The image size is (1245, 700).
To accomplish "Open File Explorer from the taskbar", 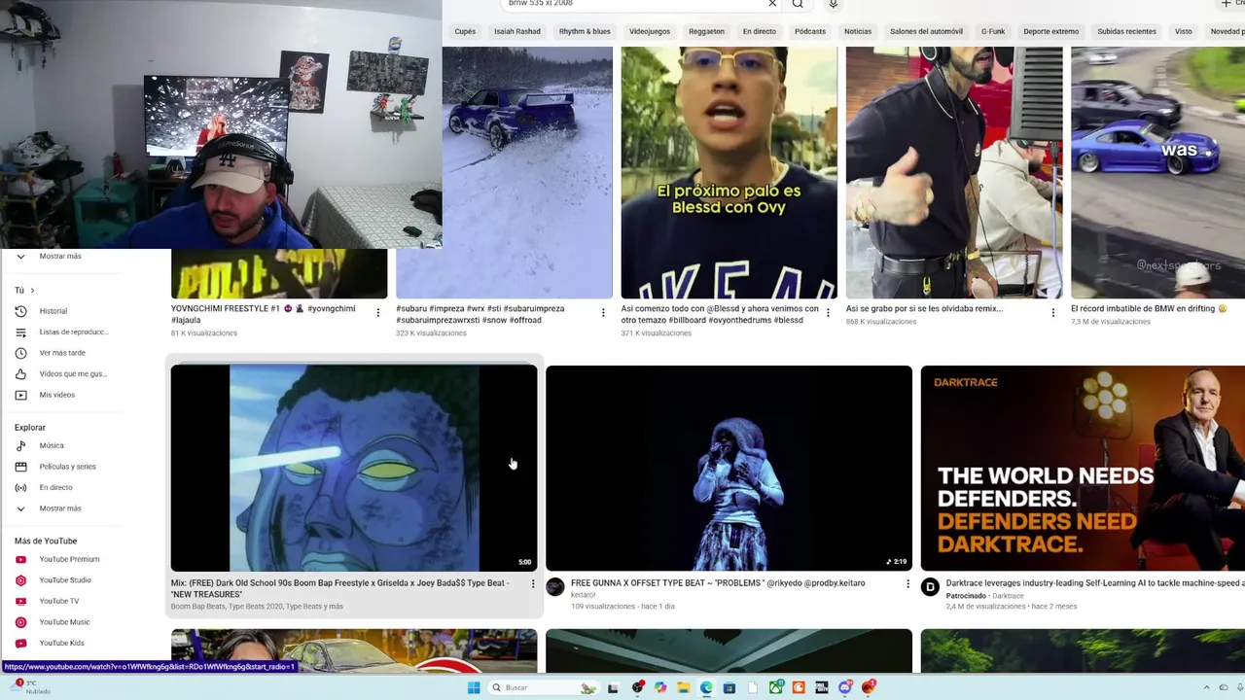I will (x=683, y=687).
